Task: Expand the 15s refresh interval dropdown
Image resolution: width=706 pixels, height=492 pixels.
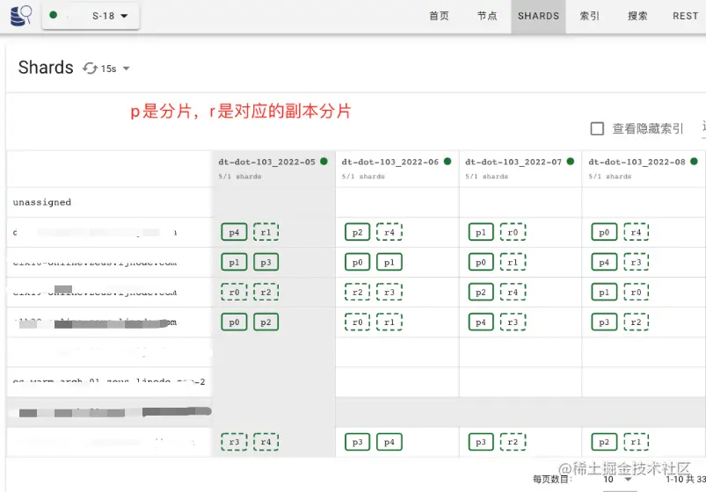Action: pyautogui.click(x=115, y=69)
